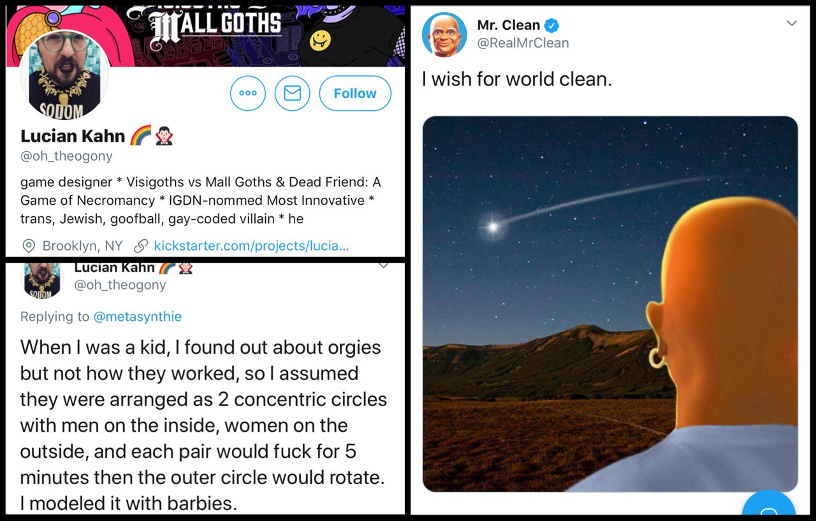Click the Brooklyn location pin icon

pyautogui.click(x=29, y=246)
